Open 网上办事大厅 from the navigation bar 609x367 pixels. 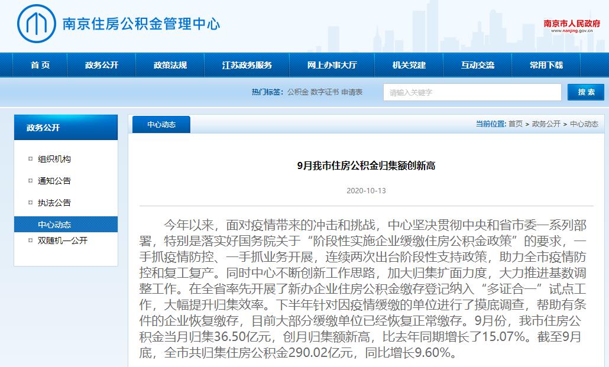(332, 65)
